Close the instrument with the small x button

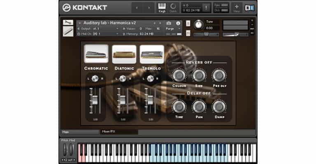pyautogui.click(x=252, y=20)
